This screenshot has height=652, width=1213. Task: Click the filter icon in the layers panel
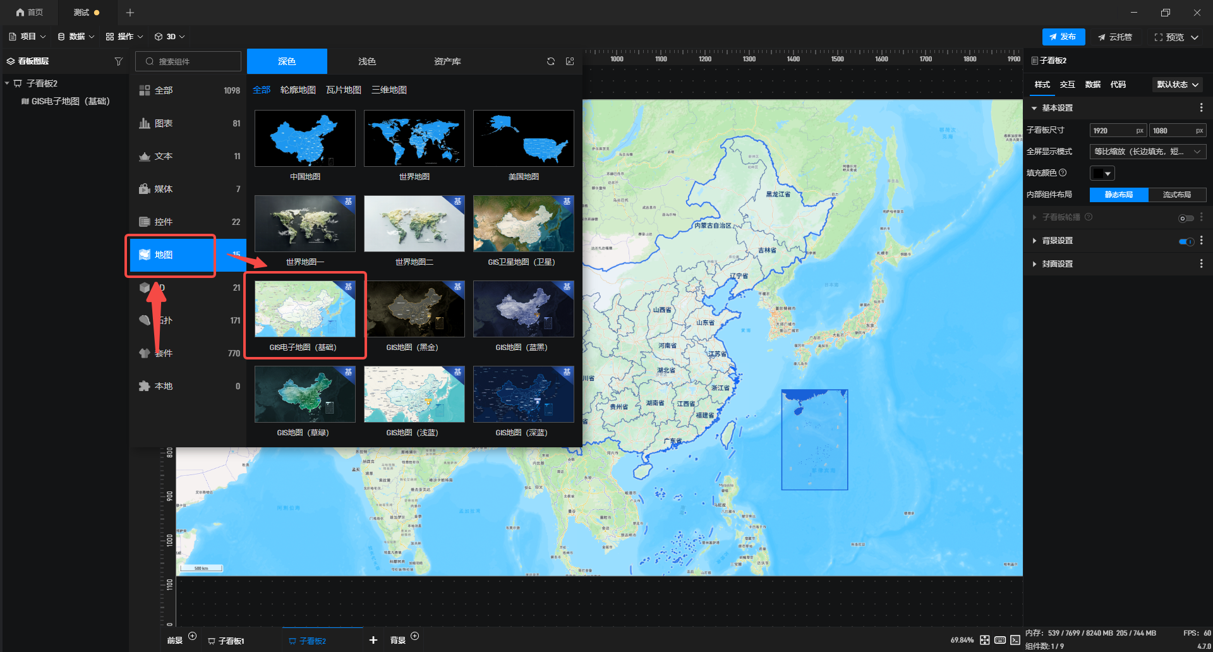pyautogui.click(x=118, y=61)
